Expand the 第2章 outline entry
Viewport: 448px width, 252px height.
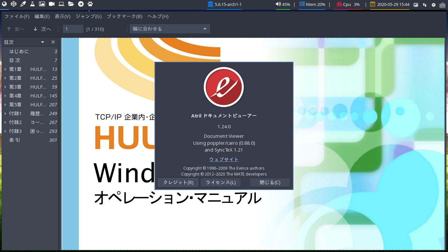(x=6, y=78)
